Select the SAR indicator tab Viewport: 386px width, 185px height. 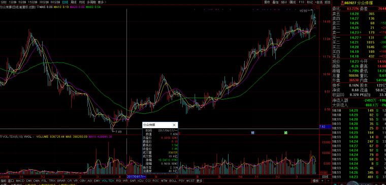133,181
